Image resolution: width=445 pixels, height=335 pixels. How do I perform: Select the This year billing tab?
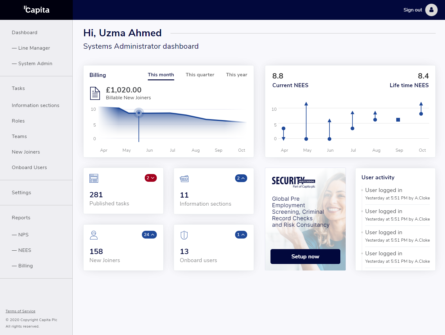(237, 75)
